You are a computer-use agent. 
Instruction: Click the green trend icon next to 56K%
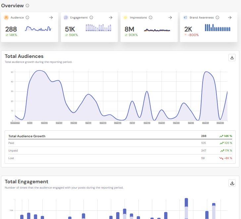(67, 35)
